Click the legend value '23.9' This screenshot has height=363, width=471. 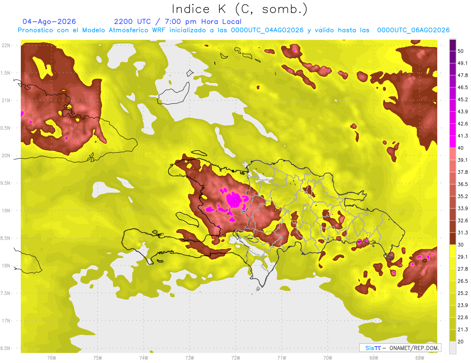coord(462,305)
